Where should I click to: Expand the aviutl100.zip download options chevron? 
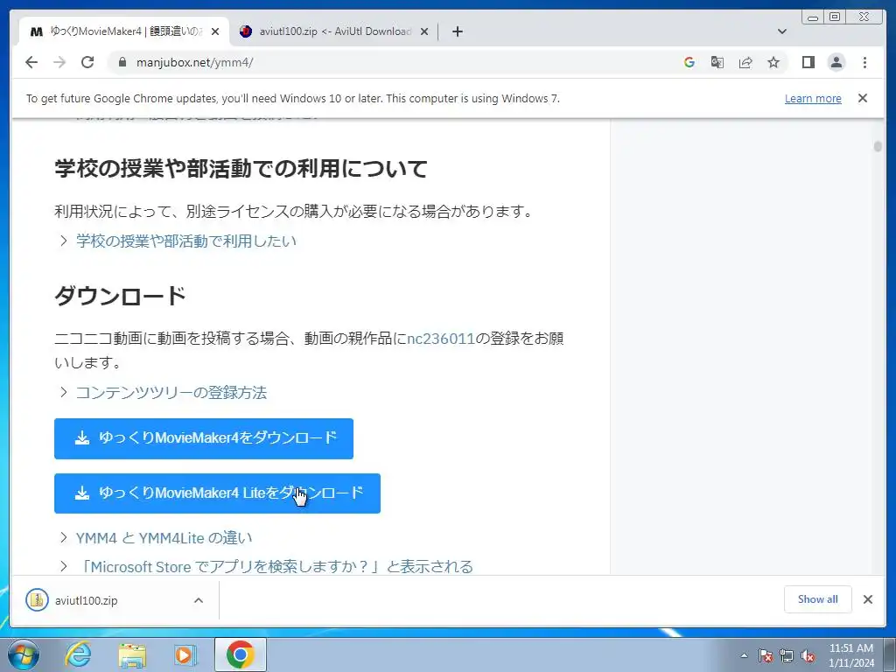(x=199, y=600)
